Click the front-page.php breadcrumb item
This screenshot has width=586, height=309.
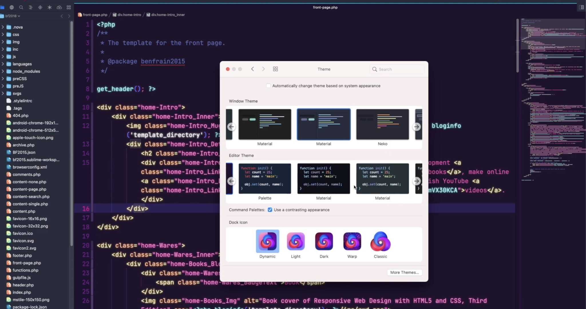coord(94,15)
